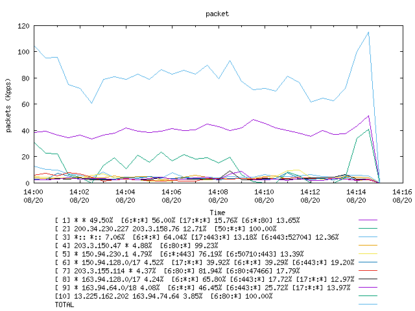Click the chart title 'packet'
The image size is (415, 311).
coord(217,14)
